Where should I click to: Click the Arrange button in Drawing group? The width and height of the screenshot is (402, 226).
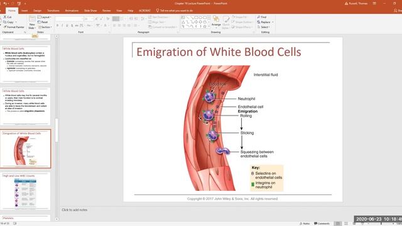pyautogui.click(x=216, y=21)
